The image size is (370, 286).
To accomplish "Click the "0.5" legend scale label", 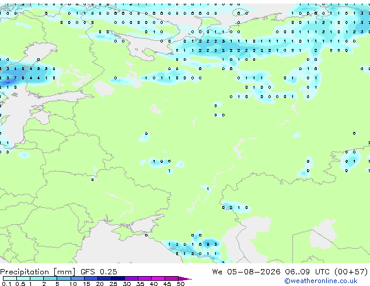I will click(x=20, y=284).
